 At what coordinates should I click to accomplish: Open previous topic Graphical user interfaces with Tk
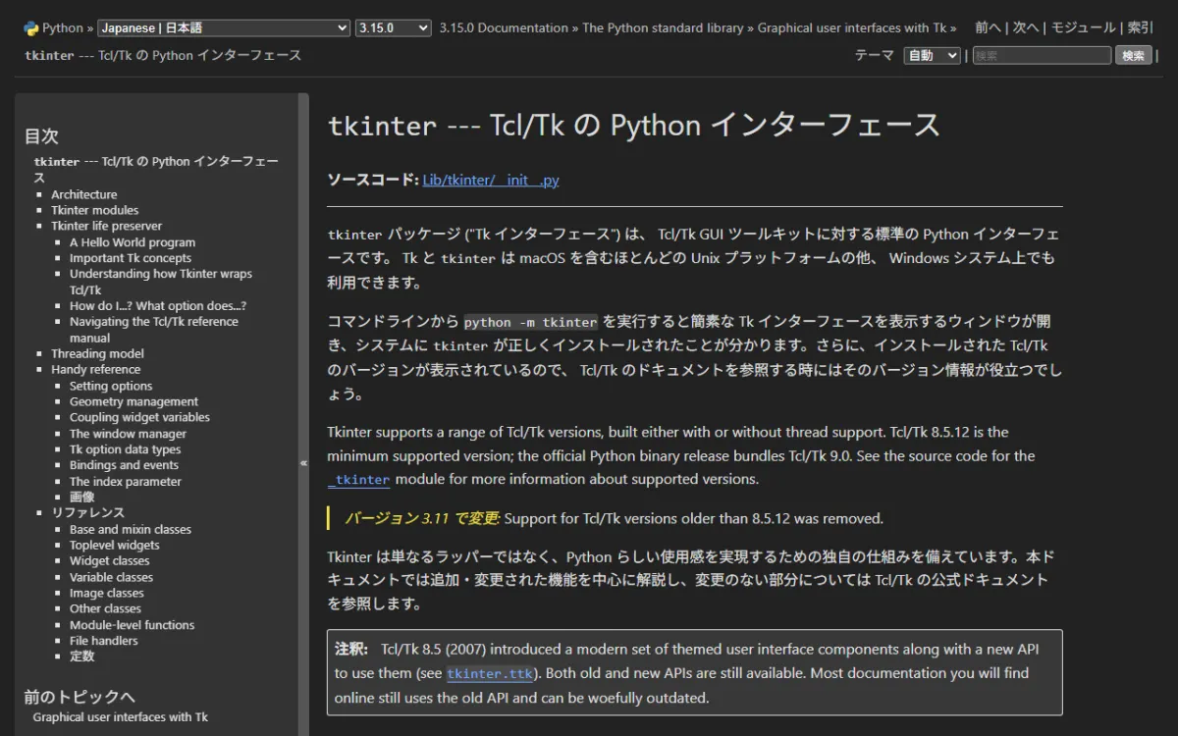coord(121,716)
